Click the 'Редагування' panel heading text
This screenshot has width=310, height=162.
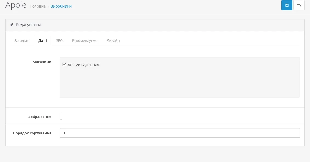(x=29, y=25)
